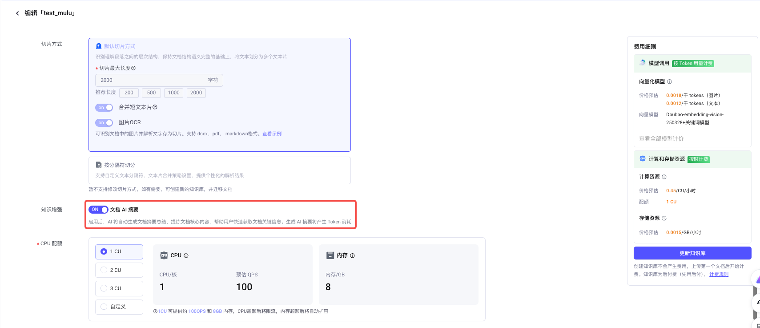Click the 计算和存储资源 CPU icon
This screenshot has height=328, width=760.
[643, 159]
